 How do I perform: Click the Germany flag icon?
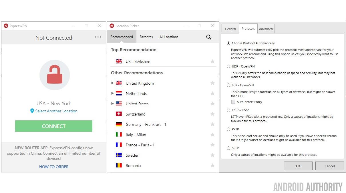pos(119,124)
